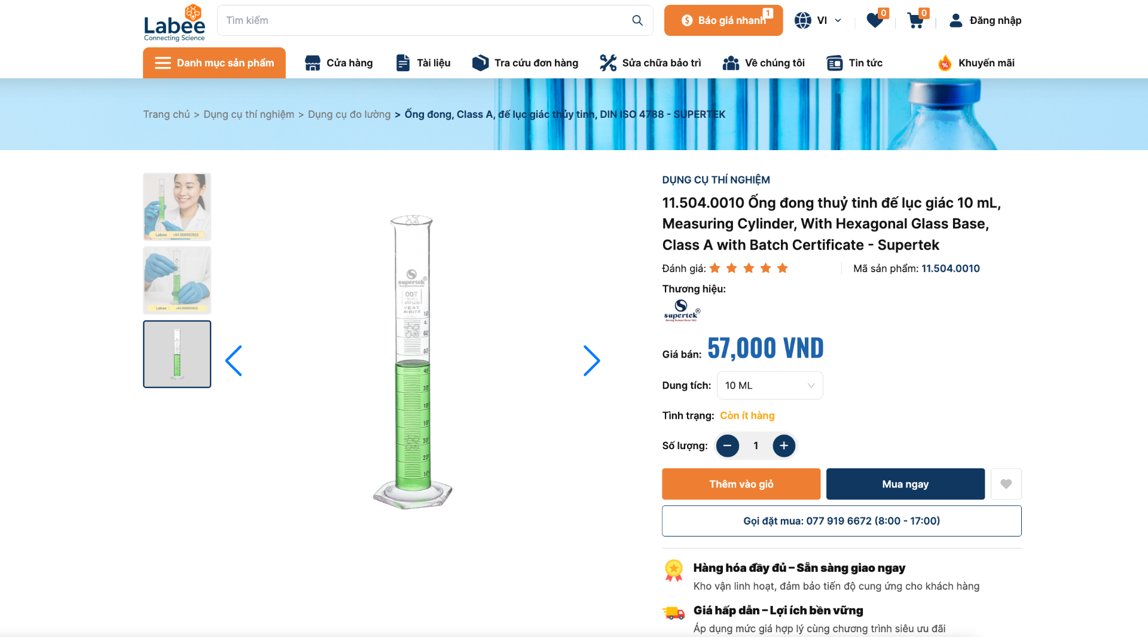Click the Supertek brand logo

click(x=682, y=310)
